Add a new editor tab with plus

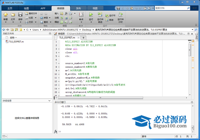[x=83, y=38]
